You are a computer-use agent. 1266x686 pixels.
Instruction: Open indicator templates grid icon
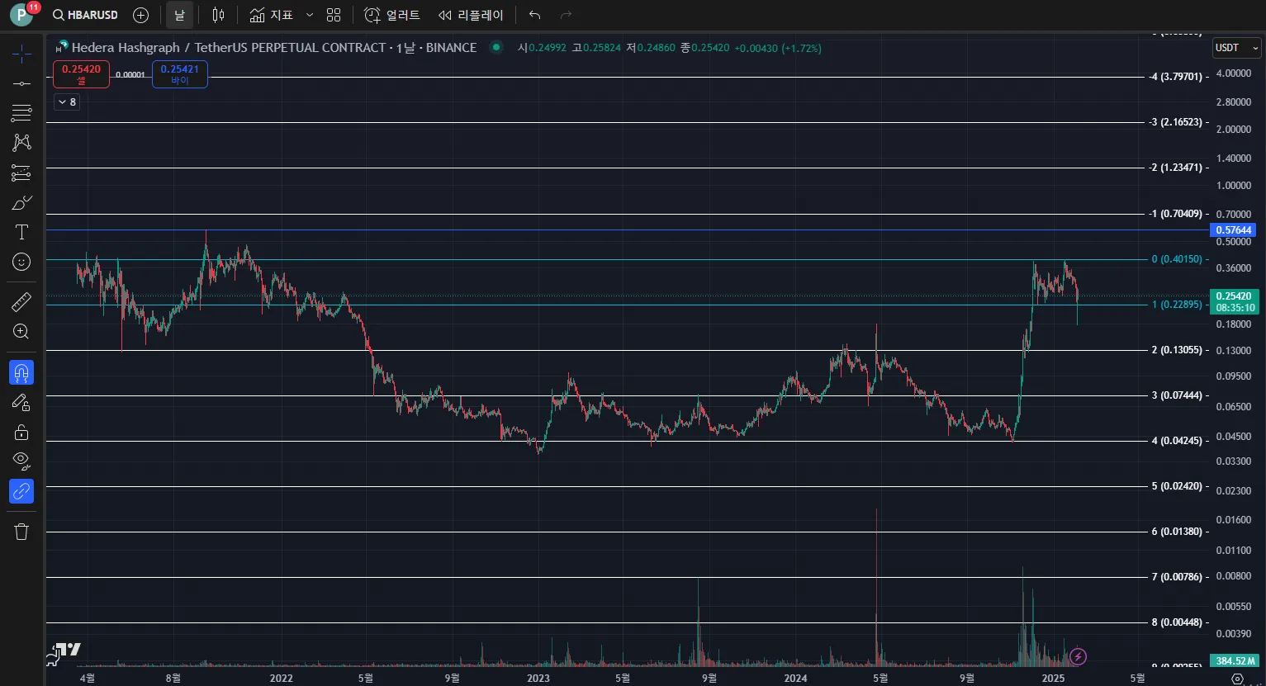tap(334, 15)
